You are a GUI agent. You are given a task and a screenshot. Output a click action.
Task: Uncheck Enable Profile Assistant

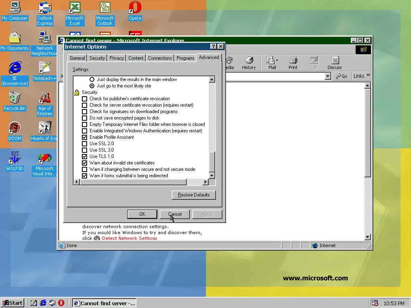[84, 137]
